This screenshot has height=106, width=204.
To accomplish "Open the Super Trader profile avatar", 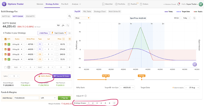I will (x=201, y=4).
